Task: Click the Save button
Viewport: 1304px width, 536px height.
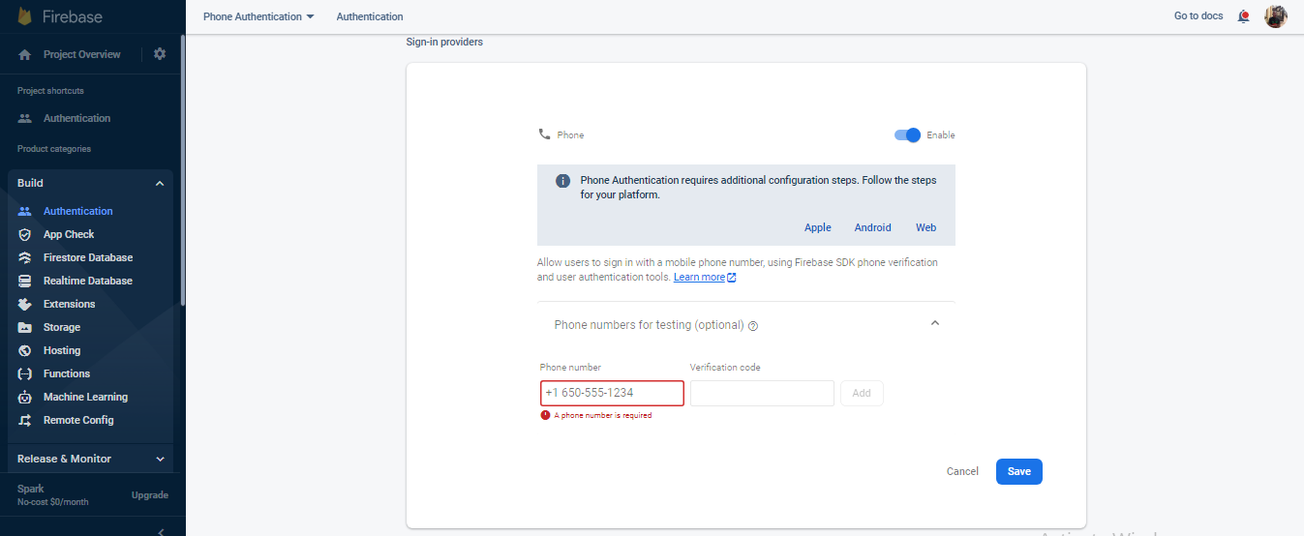Action: [x=1019, y=471]
